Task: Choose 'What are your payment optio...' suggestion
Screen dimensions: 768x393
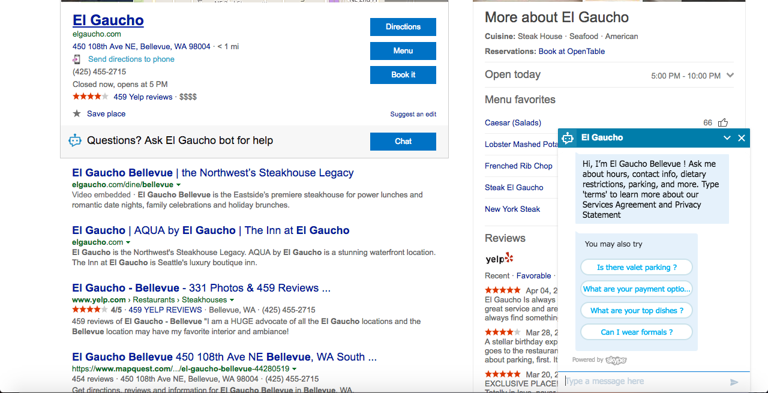Action: [637, 289]
